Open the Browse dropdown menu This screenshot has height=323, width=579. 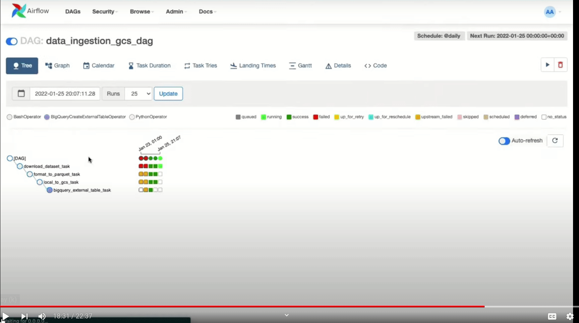[x=142, y=12]
